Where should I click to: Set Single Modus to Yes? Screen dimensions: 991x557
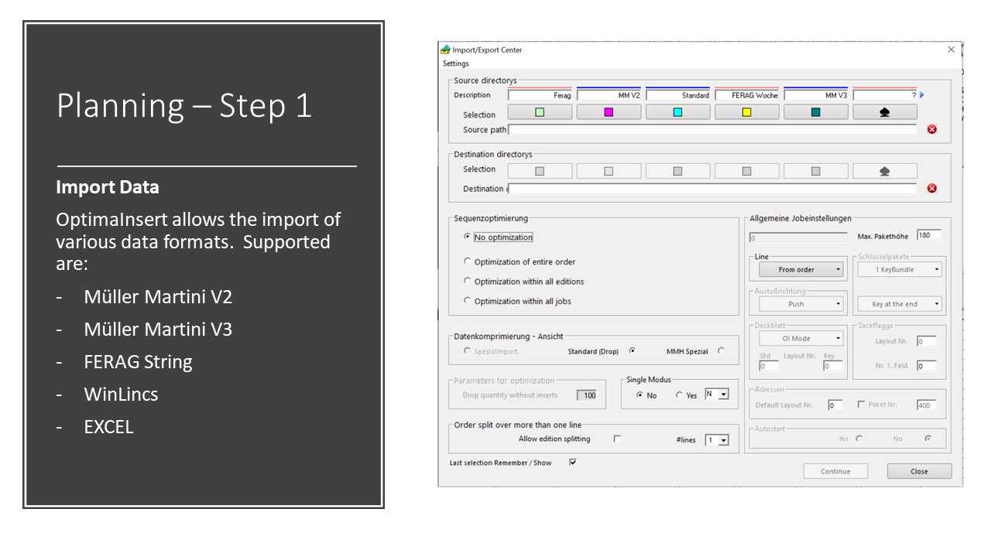tap(679, 395)
